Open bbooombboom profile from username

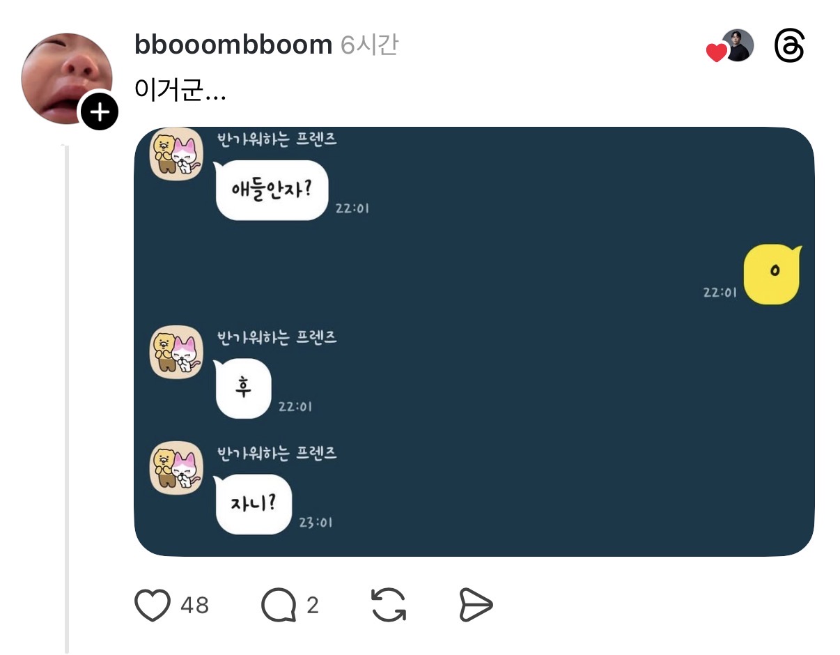click(233, 45)
